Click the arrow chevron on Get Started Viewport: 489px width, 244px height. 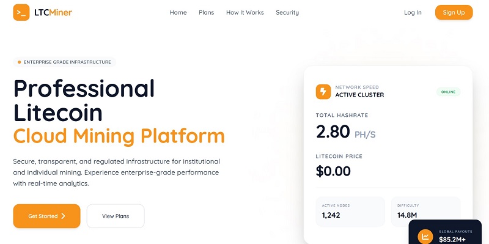coord(63,216)
